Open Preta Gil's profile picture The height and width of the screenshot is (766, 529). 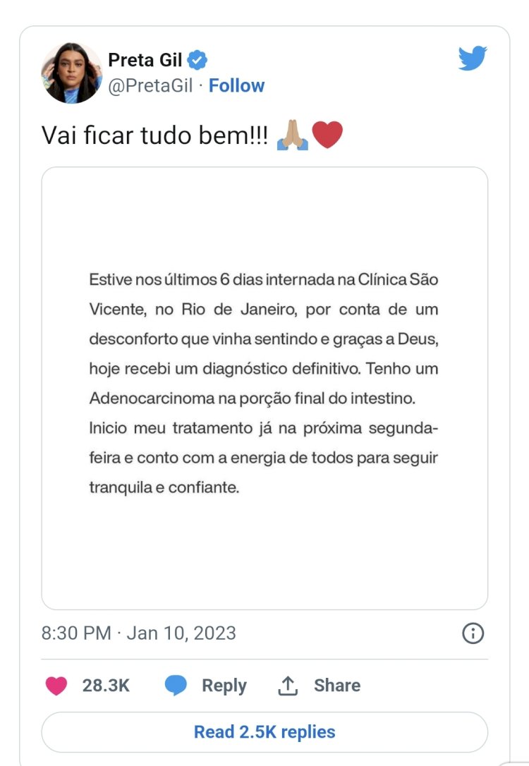coord(72,73)
